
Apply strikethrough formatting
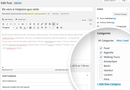(11, 24)
